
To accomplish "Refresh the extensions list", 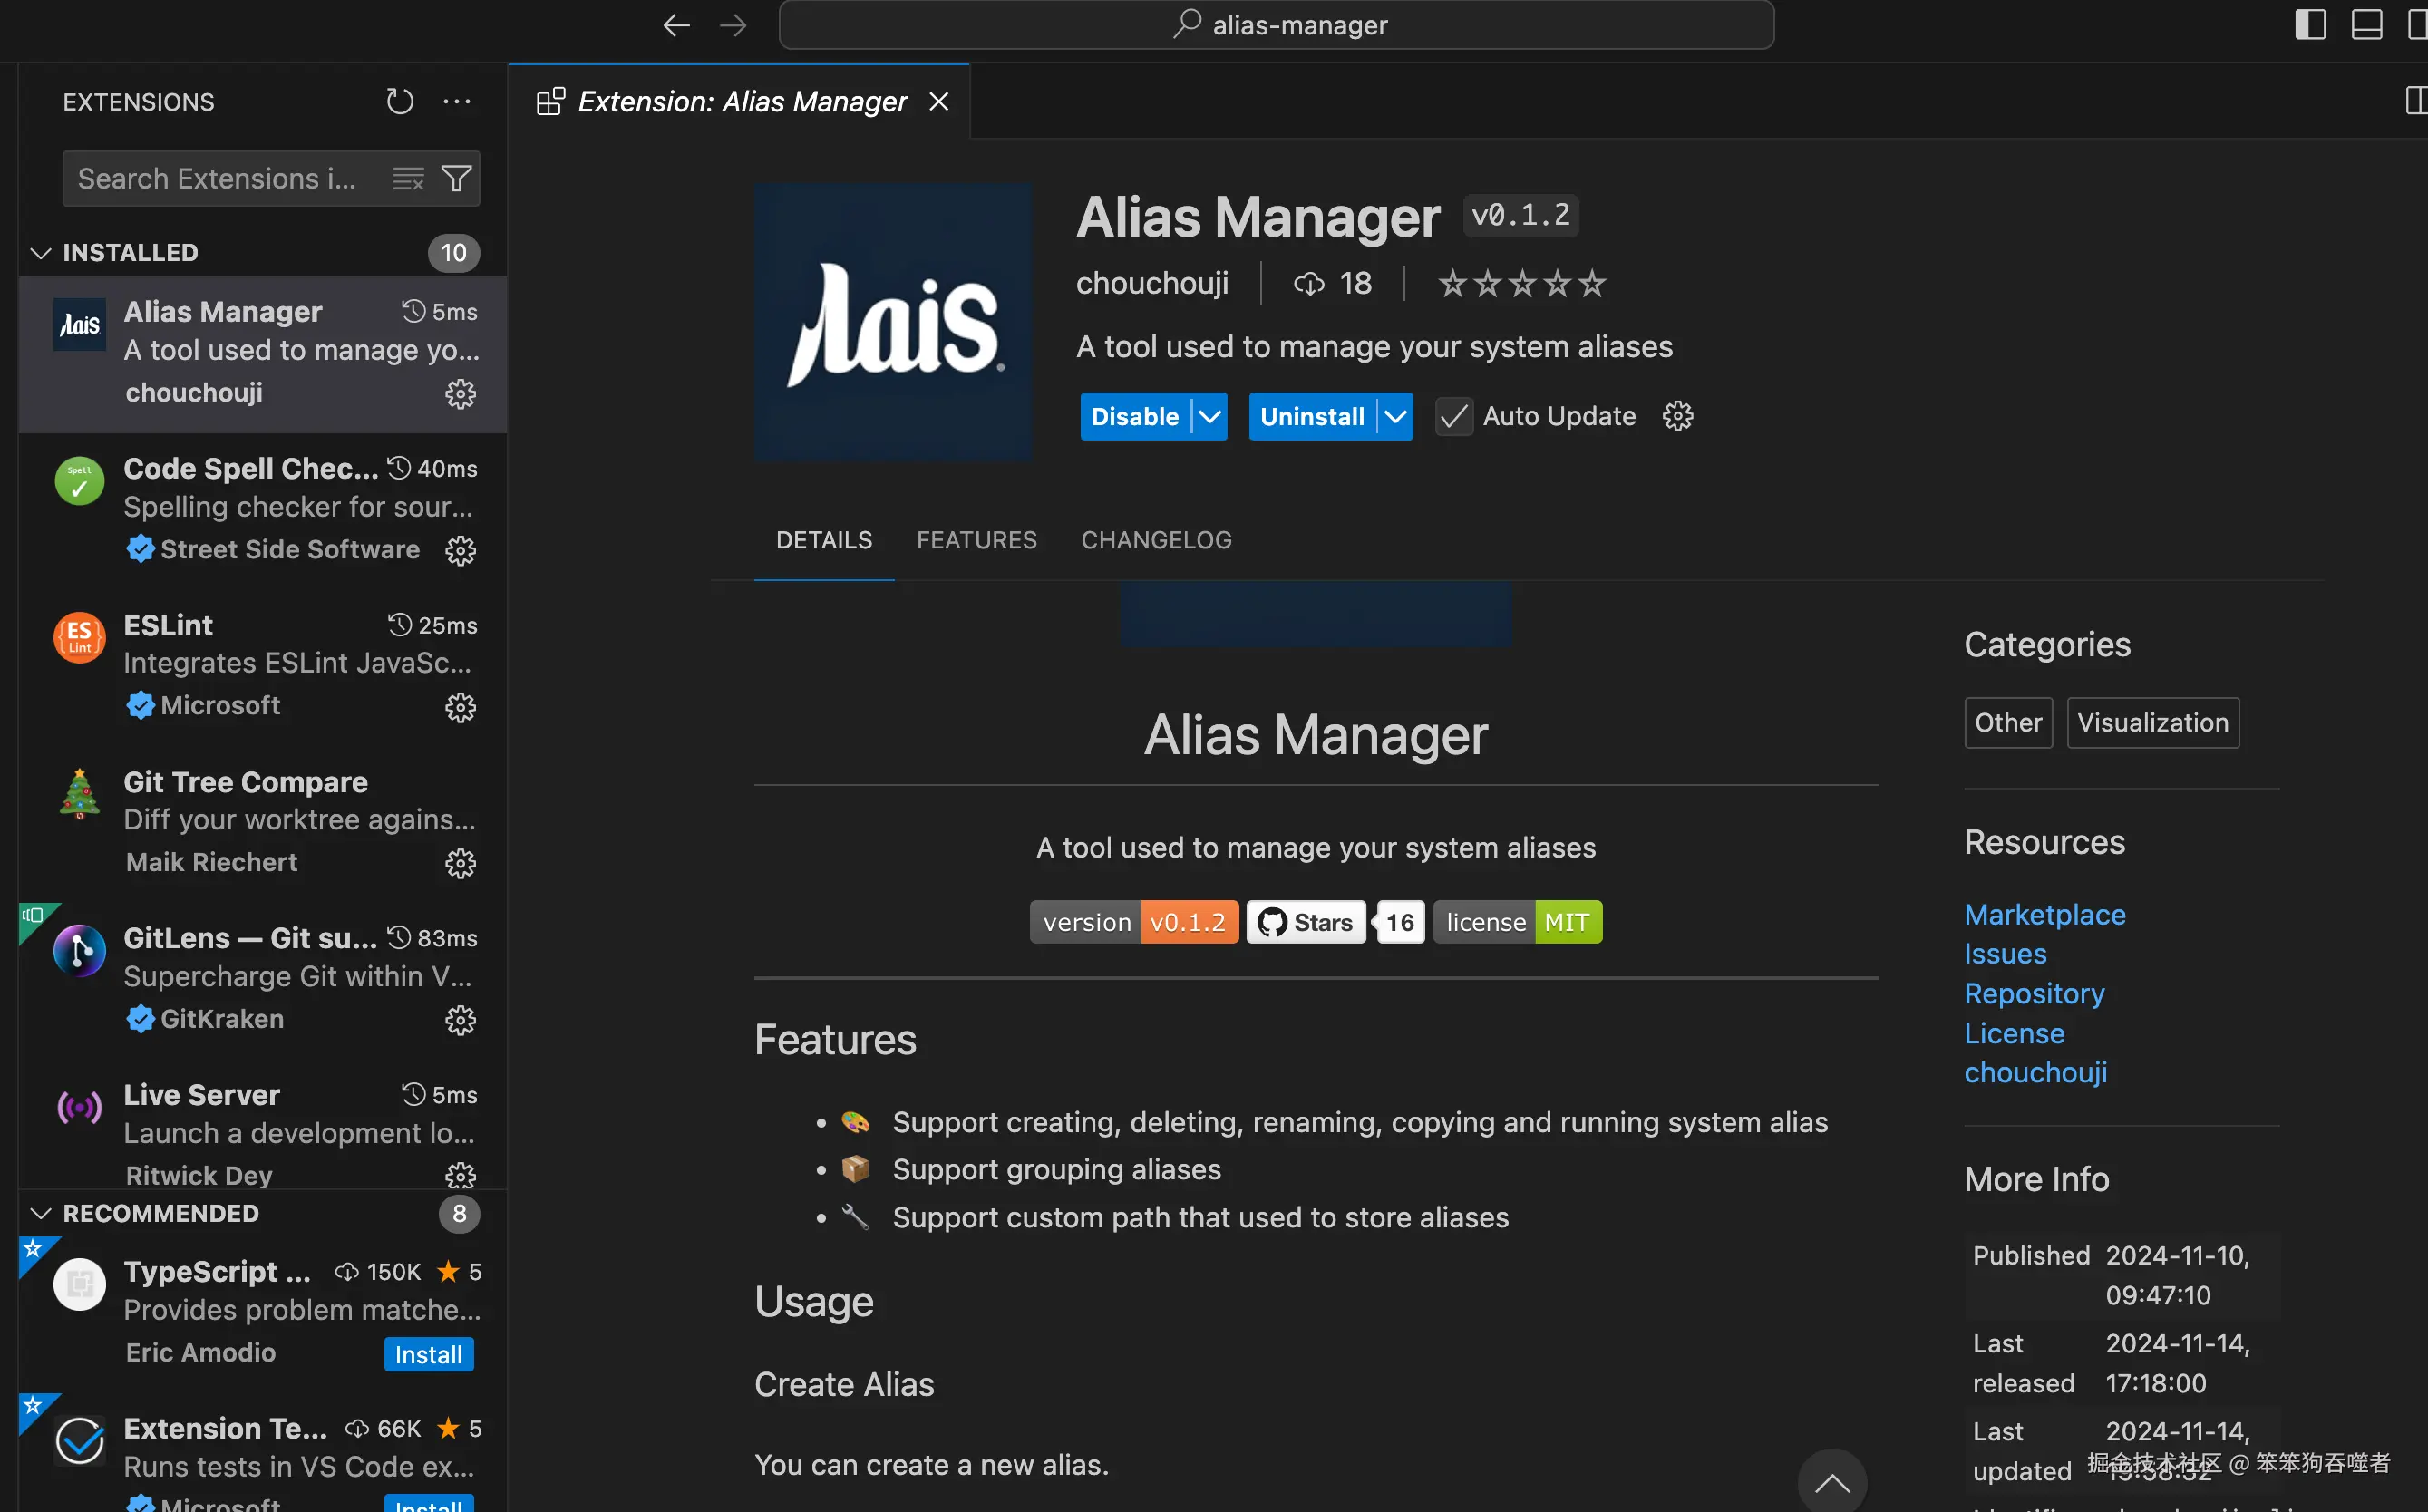I will pyautogui.click(x=400, y=101).
